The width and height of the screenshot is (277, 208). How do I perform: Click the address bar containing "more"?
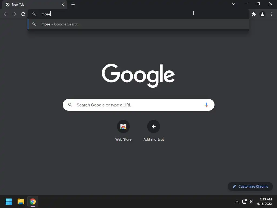(x=138, y=14)
